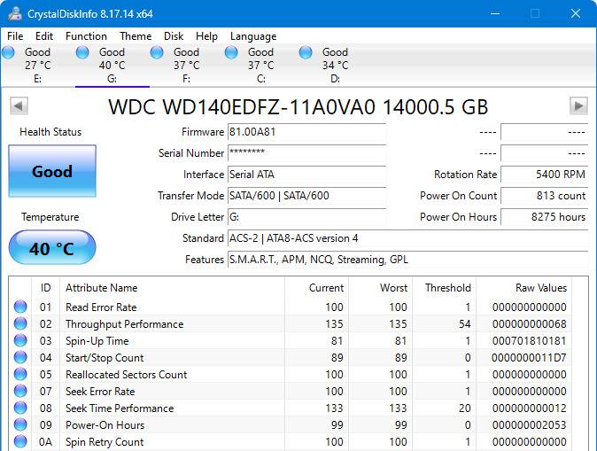This screenshot has height=451, width=597.
Task: Click the Reallocated Sectors Count status orb
Action: pyautogui.click(x=20, y=375)
